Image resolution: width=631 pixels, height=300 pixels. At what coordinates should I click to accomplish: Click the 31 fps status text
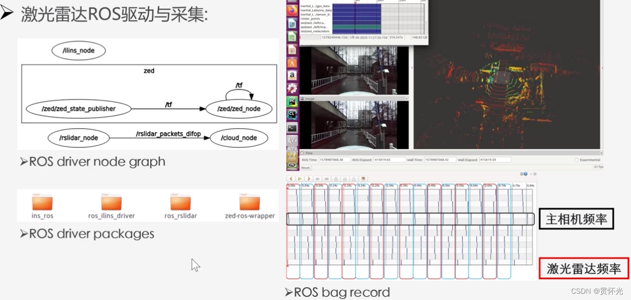[599, 168]
